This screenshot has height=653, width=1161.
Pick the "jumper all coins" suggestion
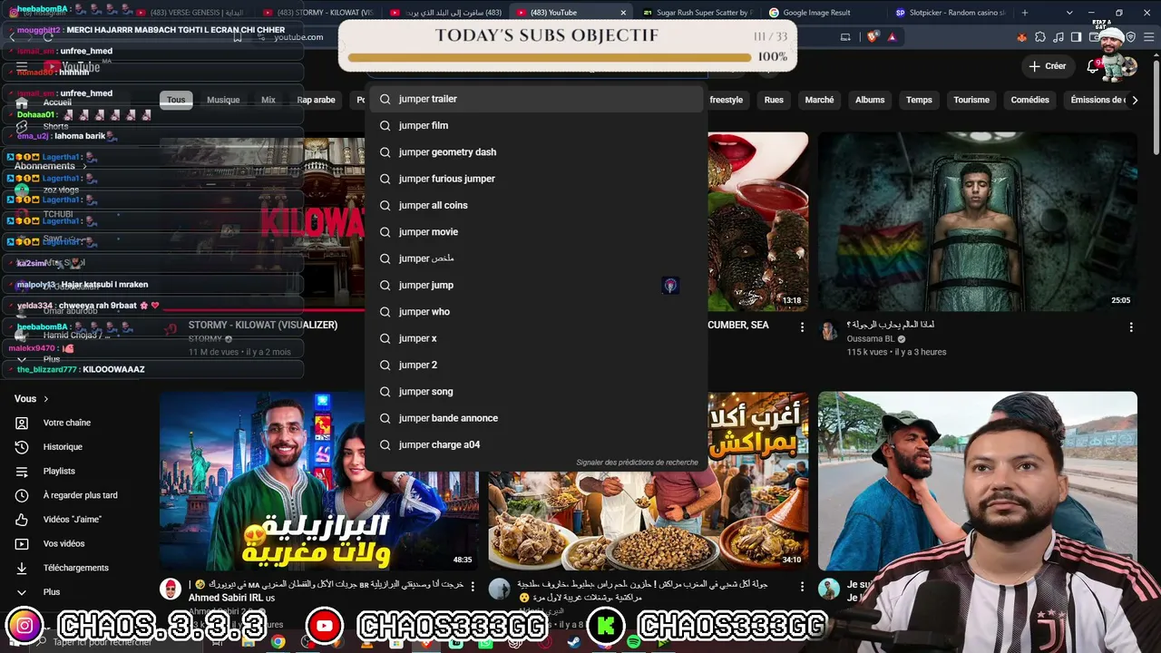click(535, 205)
